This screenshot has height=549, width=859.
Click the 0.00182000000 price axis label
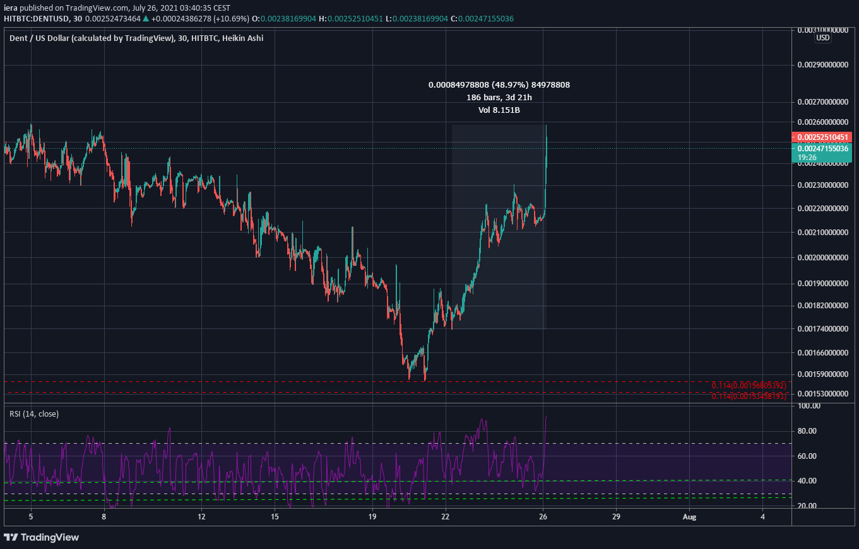click(x=823, y=306)
